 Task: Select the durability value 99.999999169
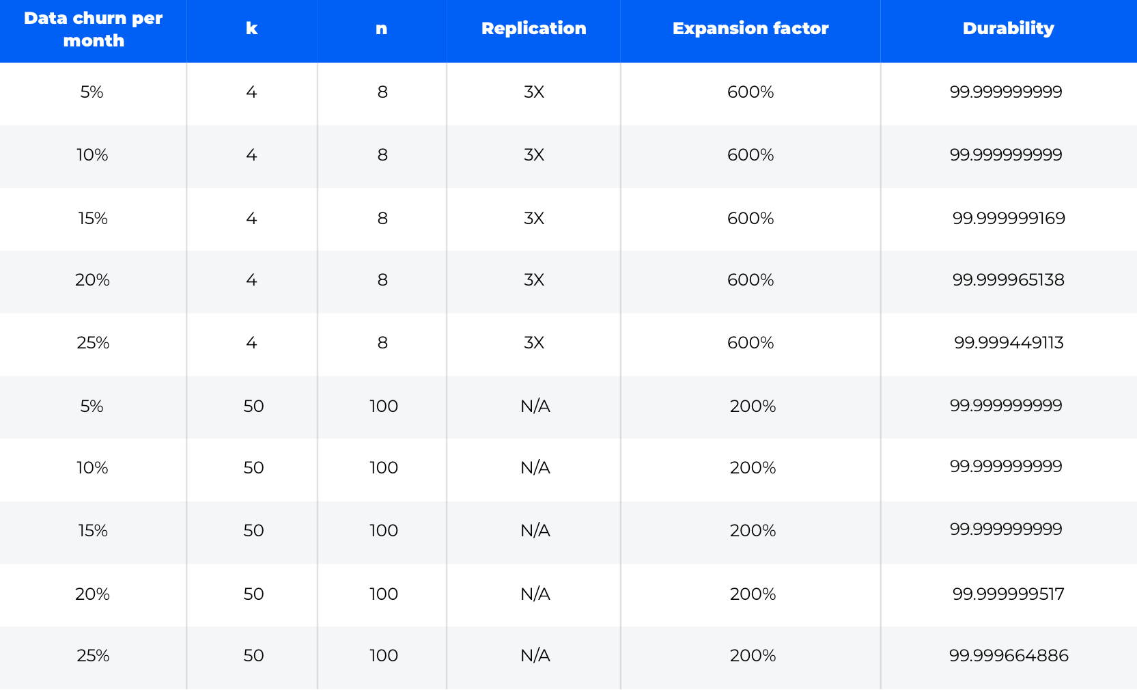(x=1008, y=218)
